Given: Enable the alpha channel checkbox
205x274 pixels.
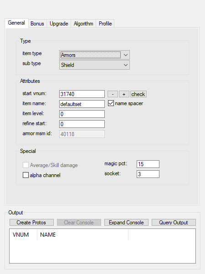Looking at the screenshot, I should (26, 175).
